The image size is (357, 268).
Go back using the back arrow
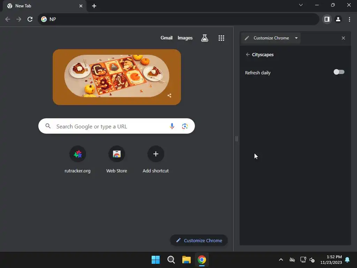8,19
